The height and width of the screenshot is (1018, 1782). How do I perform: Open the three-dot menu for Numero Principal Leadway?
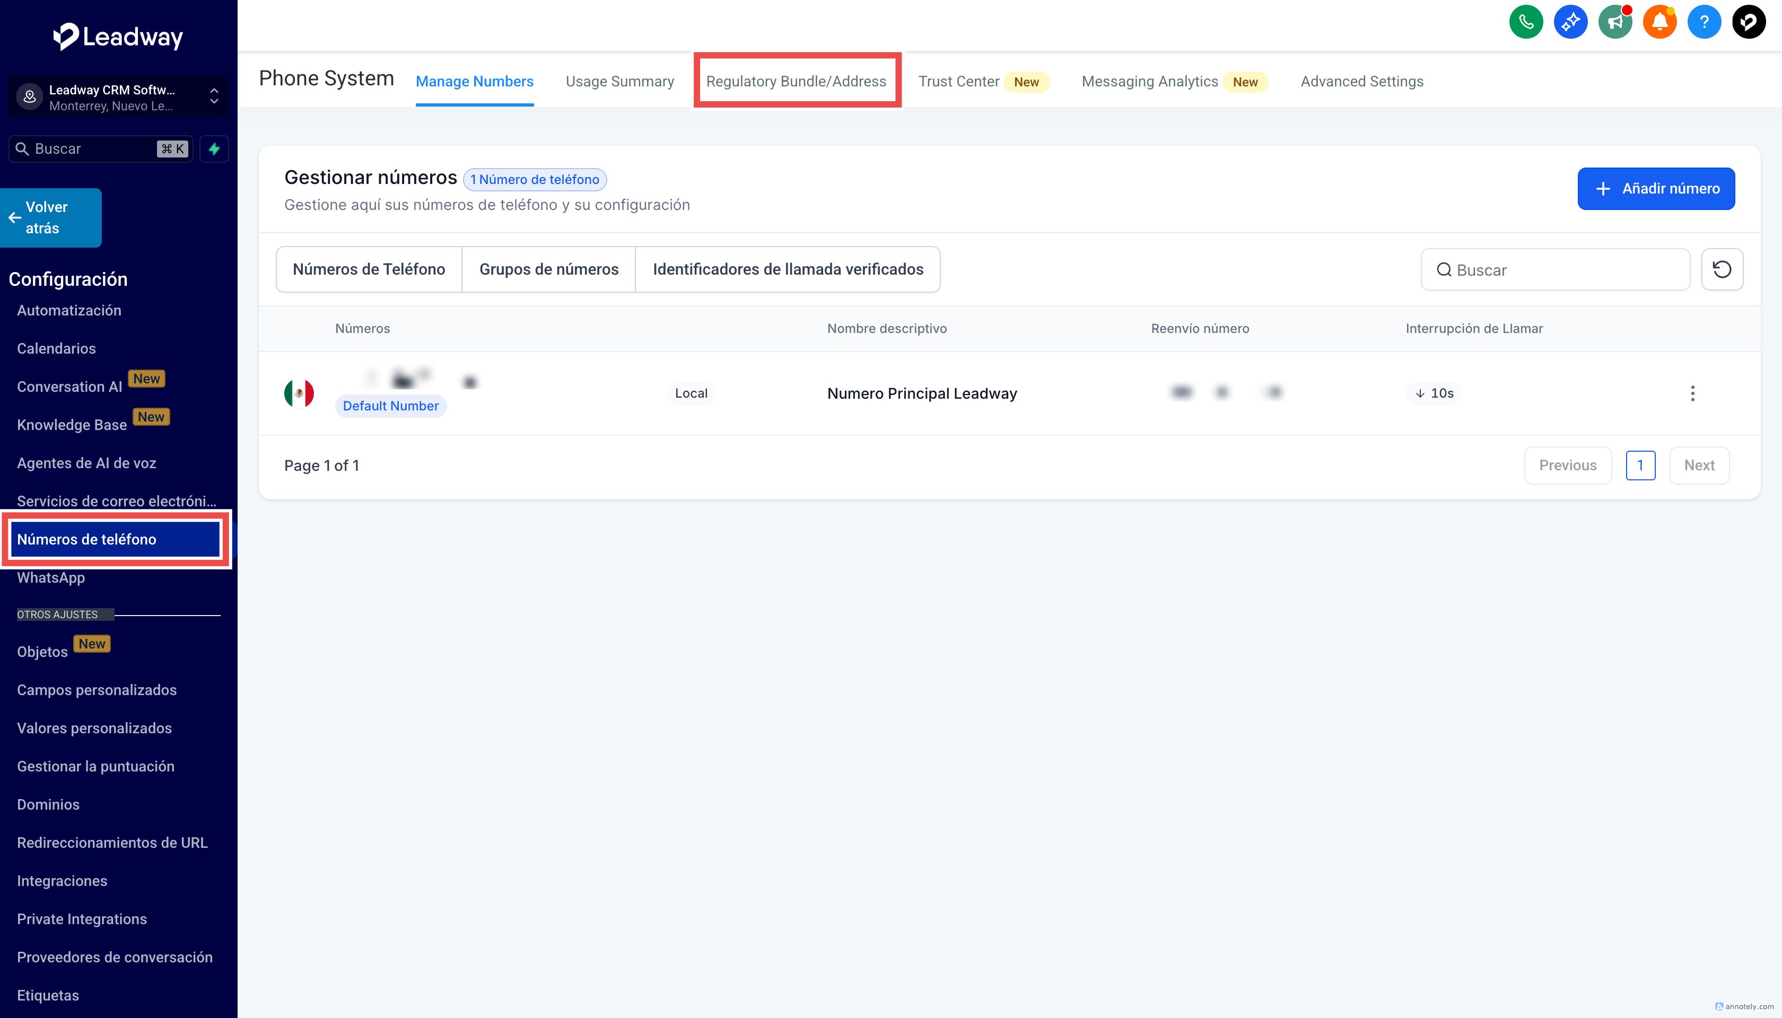point(1692,393)
